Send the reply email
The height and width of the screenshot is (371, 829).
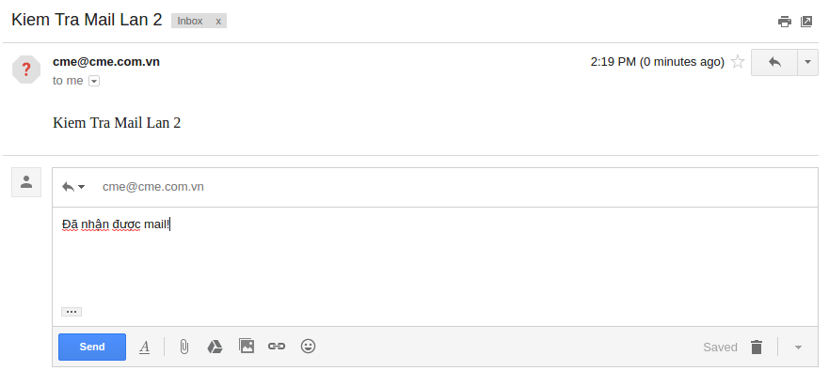(x=92, y=347)
